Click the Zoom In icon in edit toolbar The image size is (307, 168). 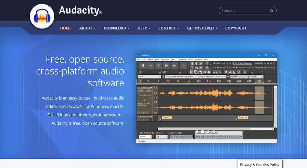tap(226, 72)
